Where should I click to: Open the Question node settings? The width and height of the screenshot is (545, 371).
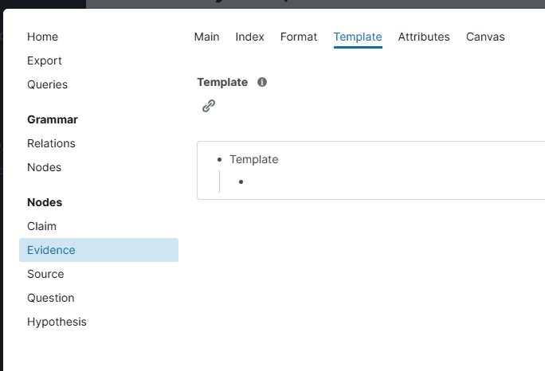[x=50, y=298]
